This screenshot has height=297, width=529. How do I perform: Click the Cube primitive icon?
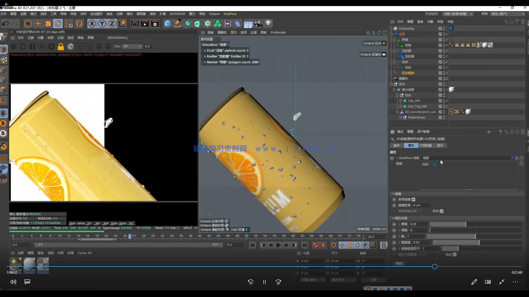tap(168, 24)
